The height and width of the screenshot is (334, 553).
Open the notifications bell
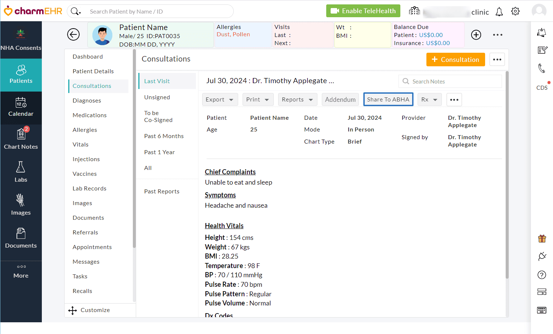click(x=499, y=12)
